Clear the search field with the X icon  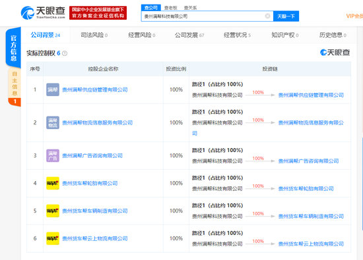coord(267,16)
